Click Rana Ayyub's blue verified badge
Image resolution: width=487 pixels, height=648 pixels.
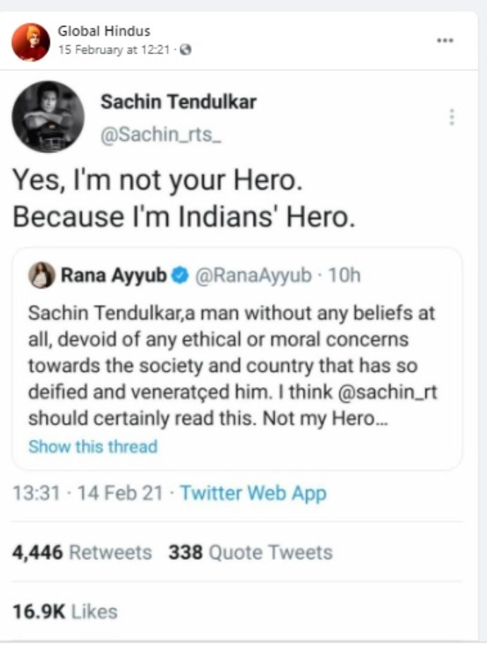pos(180,276)
